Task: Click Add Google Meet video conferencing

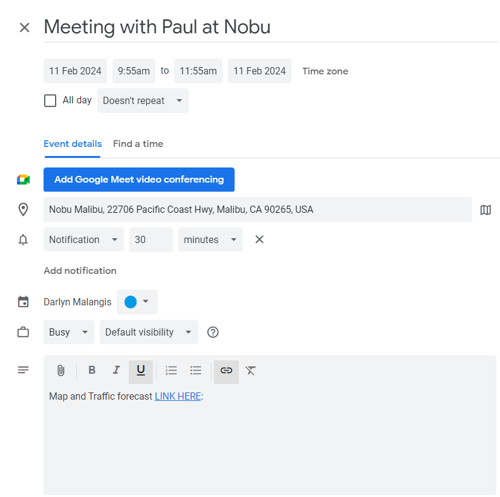Action: click(139, 180)
